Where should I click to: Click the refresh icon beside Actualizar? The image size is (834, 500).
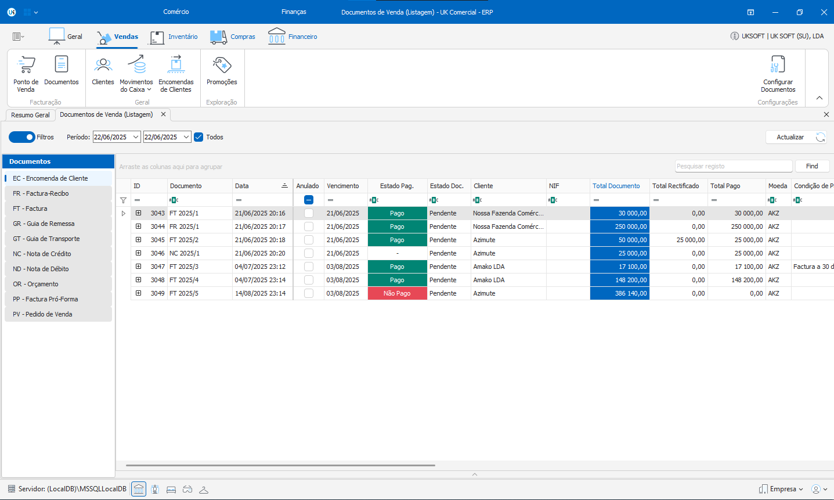click(820, 137)
